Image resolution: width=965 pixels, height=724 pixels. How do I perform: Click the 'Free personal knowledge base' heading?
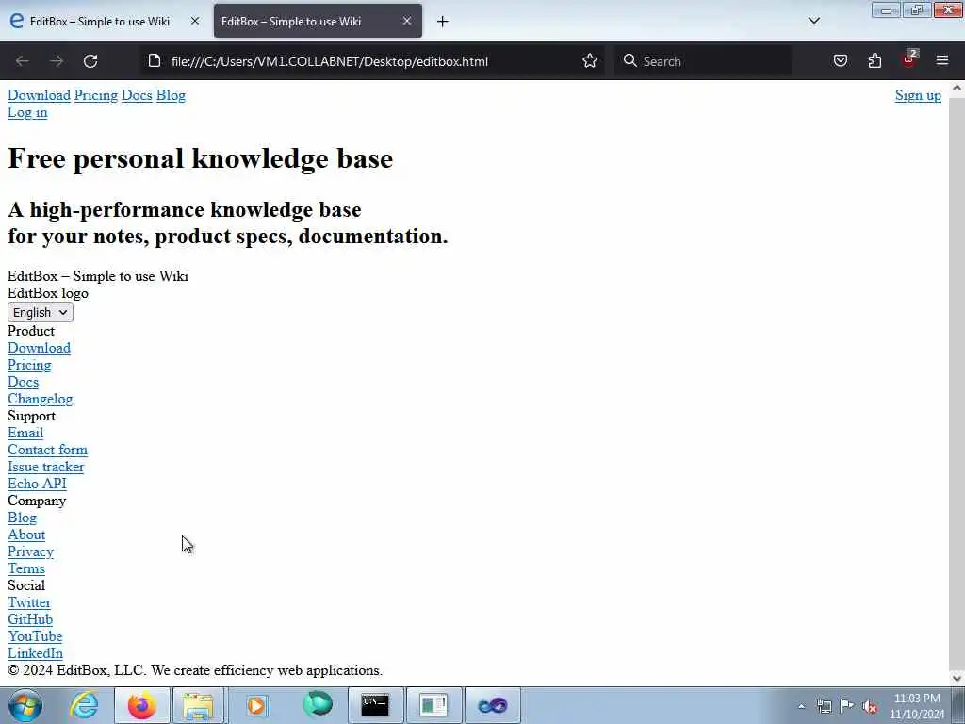click(x=200, y=158)
